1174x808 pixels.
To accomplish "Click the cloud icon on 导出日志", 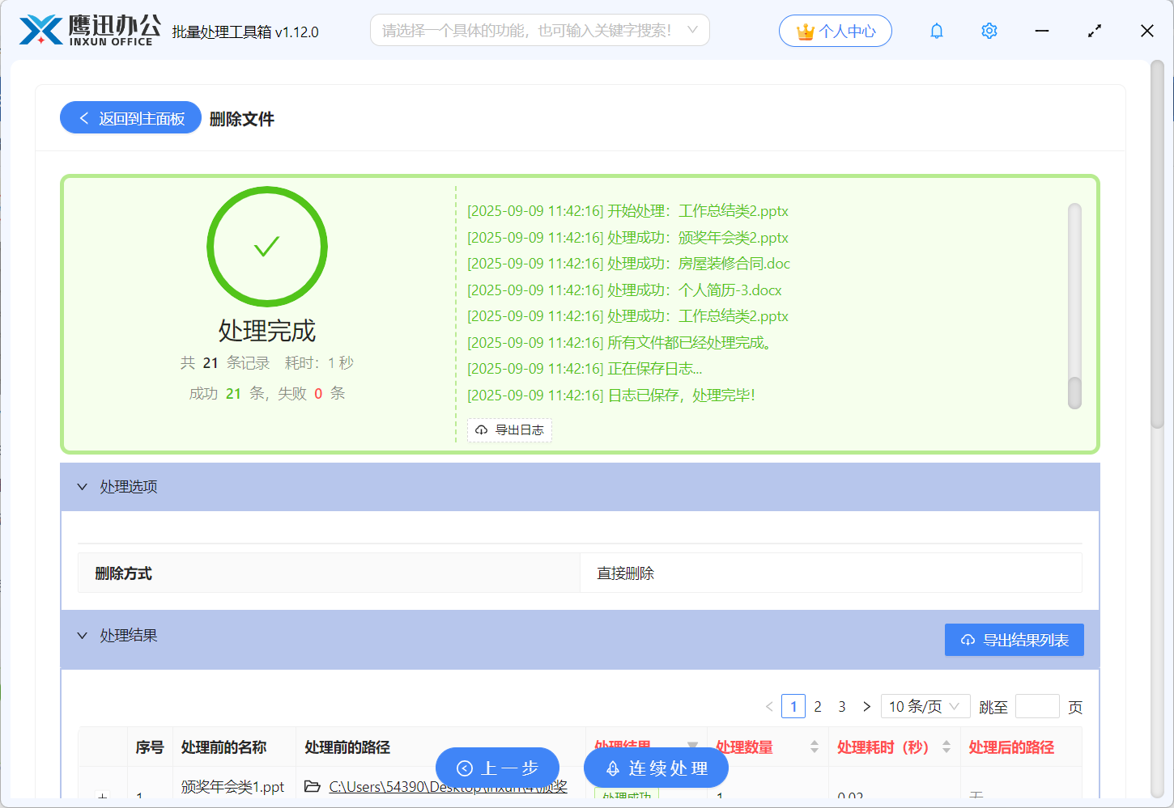I will point(482,430).
